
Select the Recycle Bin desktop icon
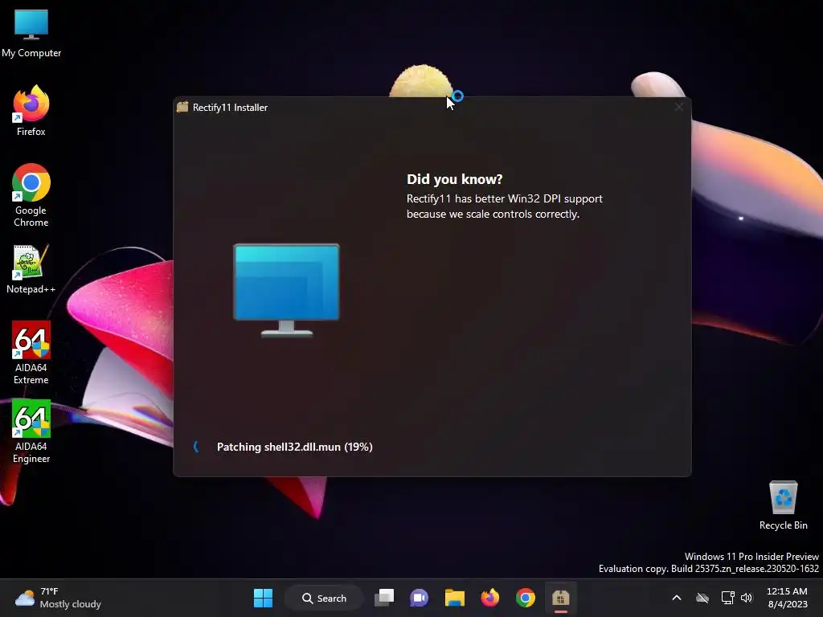coord(783,505)
